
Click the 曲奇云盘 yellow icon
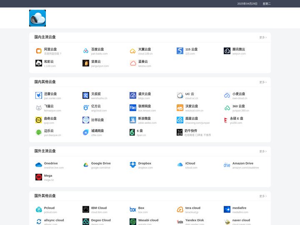39,120
